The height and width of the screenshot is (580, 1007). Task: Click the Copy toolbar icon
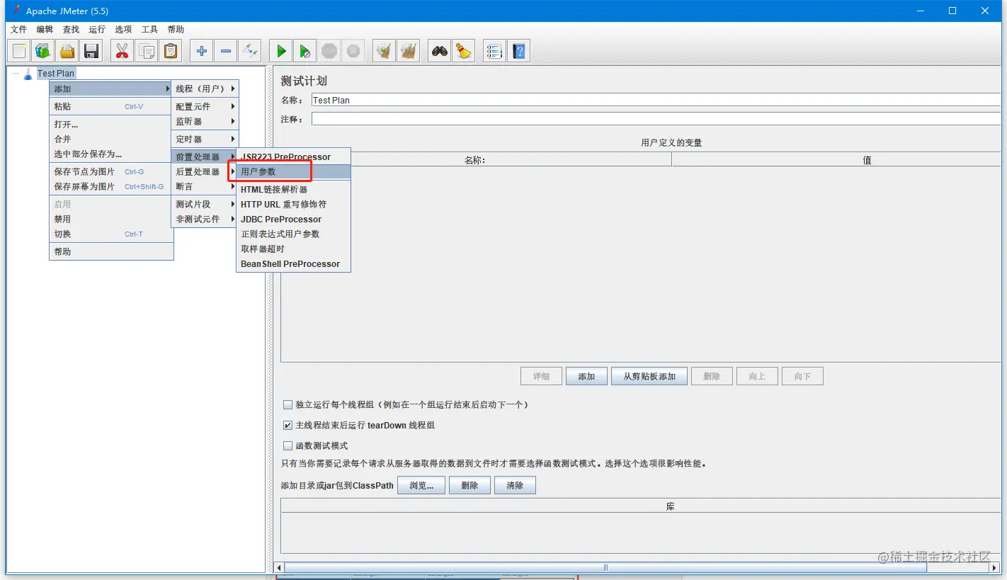147,51
